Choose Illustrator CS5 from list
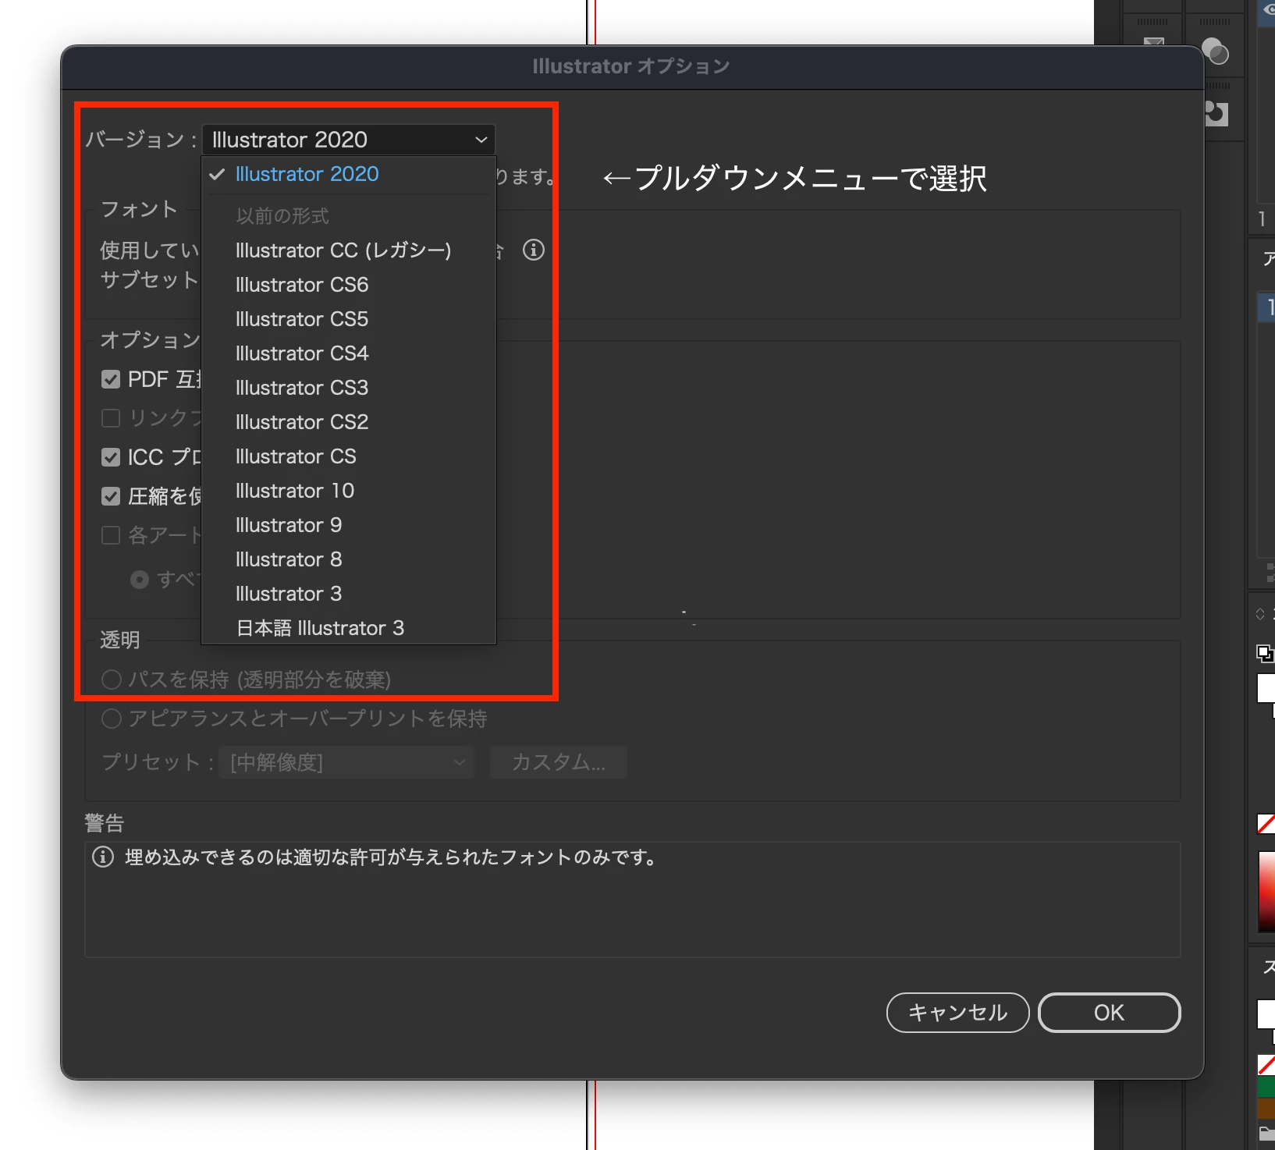This screenshot has width=1275, height=1150. pos(348,319)
